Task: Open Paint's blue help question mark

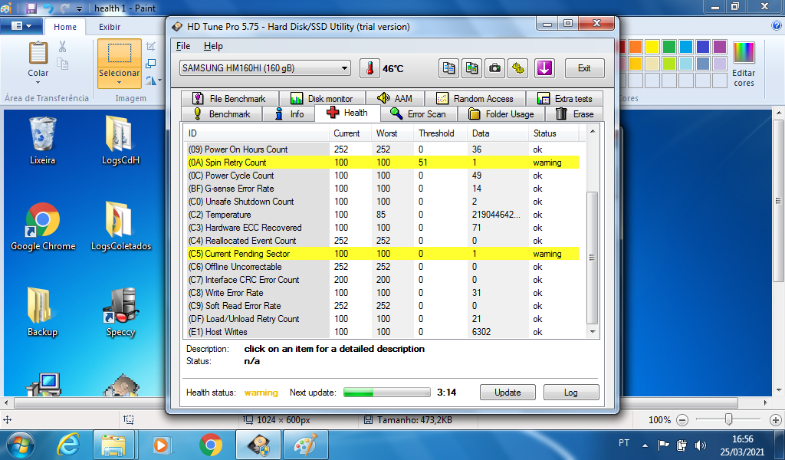Action: (x=777, y=26)
